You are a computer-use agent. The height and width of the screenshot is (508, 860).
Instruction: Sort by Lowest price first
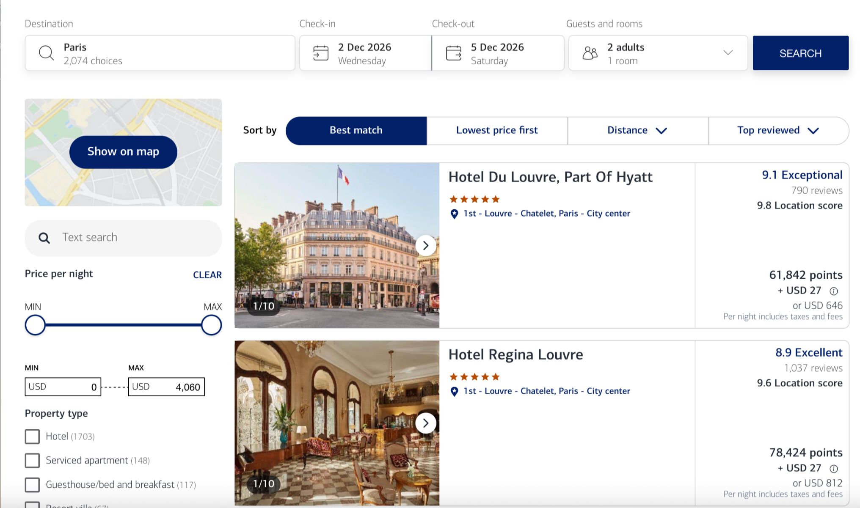(497, 131)
